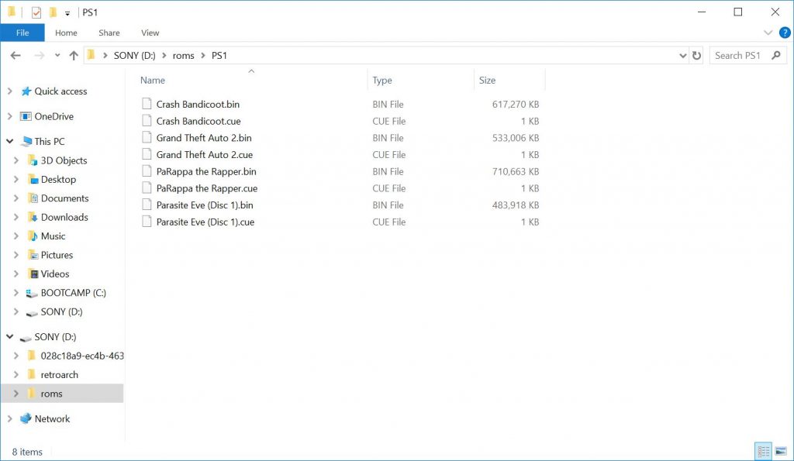The image size is (794, 461).
Task: Select the Grand Theft Auto 2.bin file
Action: pos(204,138)
